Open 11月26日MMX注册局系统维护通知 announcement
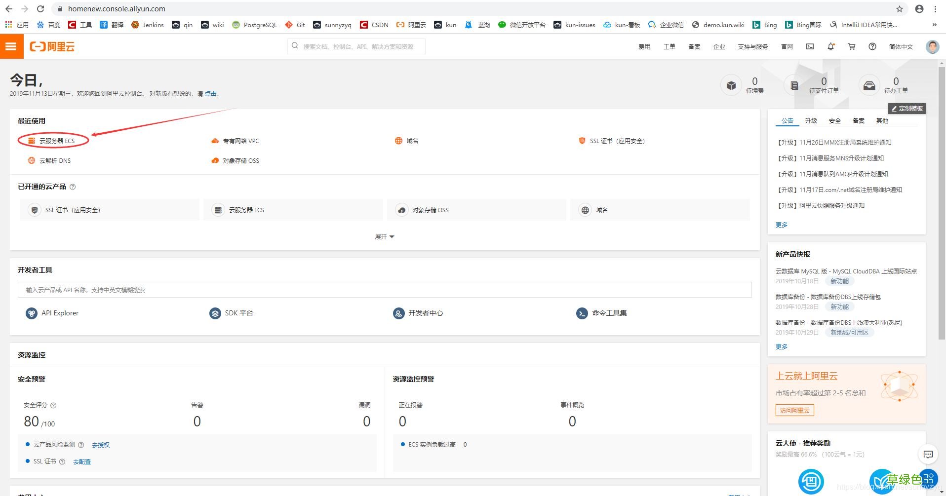The image size is (946, 496). [834, 142]
